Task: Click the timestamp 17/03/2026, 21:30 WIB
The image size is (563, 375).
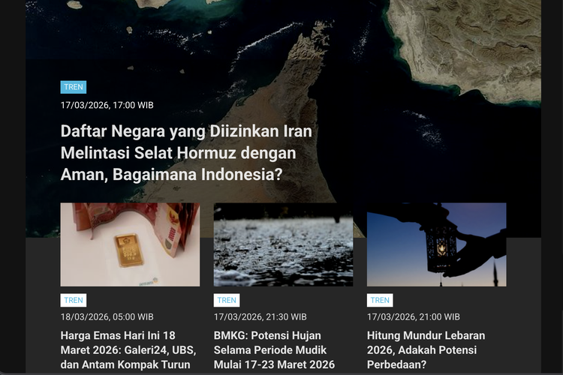Action: pyautogui.click(x=260, y=316)
